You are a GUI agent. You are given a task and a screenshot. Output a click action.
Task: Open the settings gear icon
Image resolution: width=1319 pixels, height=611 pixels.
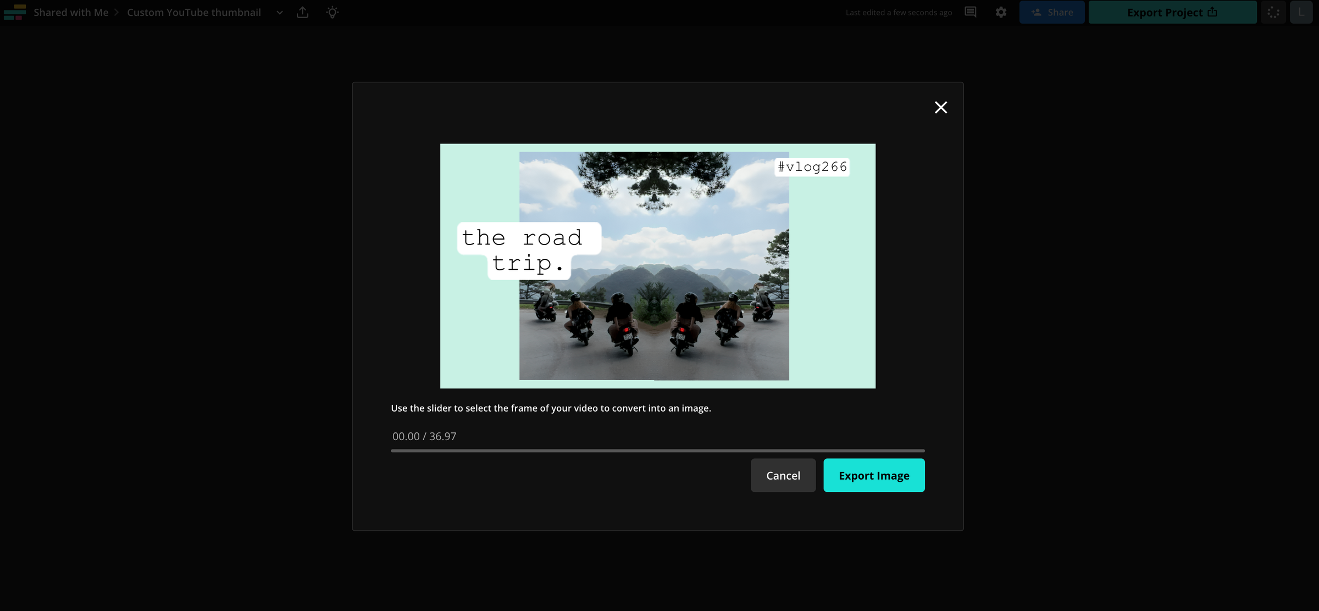click(x=1001, y=12)
